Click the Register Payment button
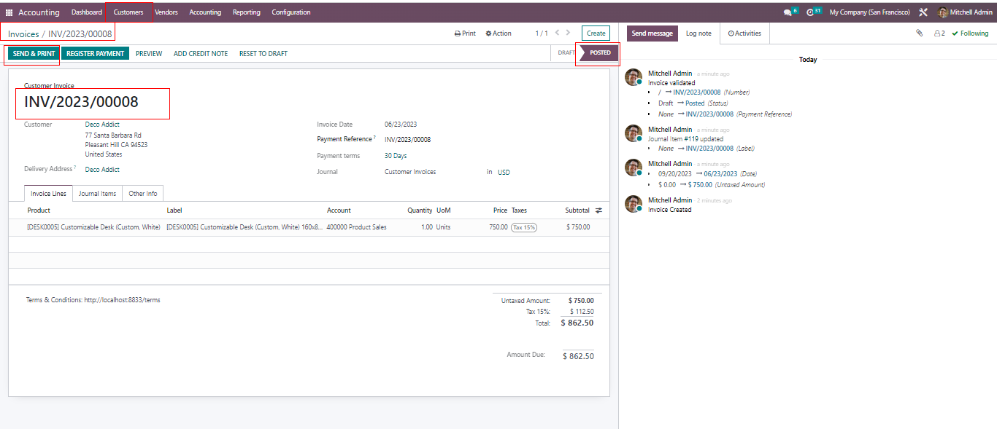997x429 pixels. [x=95, y=53]
